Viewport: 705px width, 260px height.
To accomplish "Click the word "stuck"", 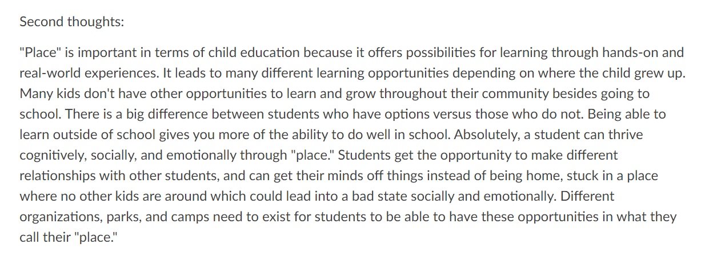I will point(543,176).
